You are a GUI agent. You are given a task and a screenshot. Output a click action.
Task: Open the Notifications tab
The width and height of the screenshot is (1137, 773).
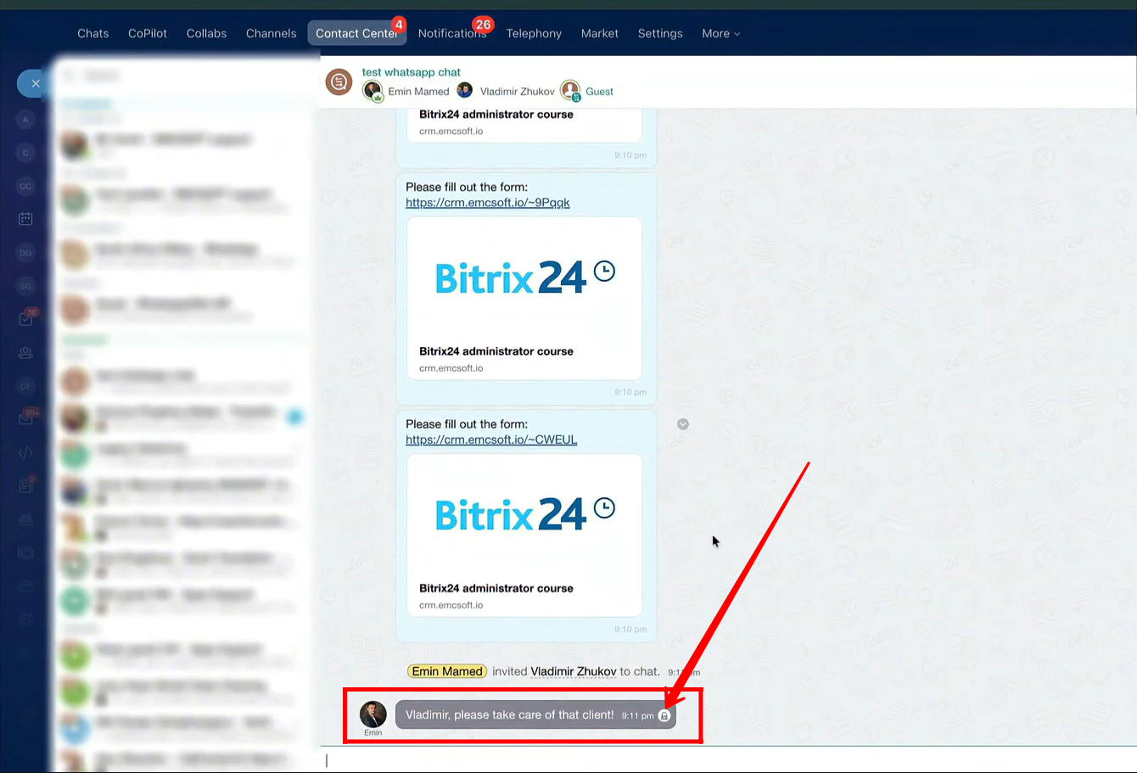(x=451, y=33)
